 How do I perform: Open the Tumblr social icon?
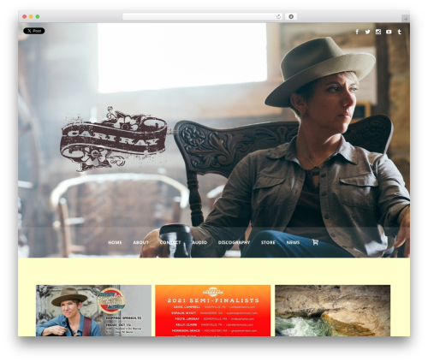pyautogui.click(x=400, y=32)
